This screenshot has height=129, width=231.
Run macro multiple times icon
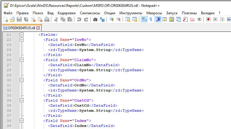[229, 19]
